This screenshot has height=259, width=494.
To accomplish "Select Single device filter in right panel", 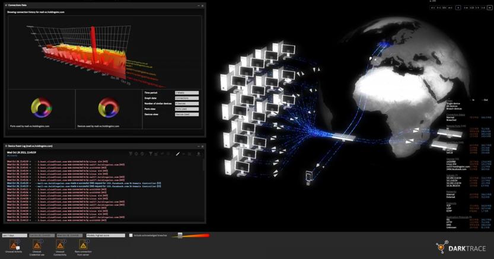I will tap(453, 104).
